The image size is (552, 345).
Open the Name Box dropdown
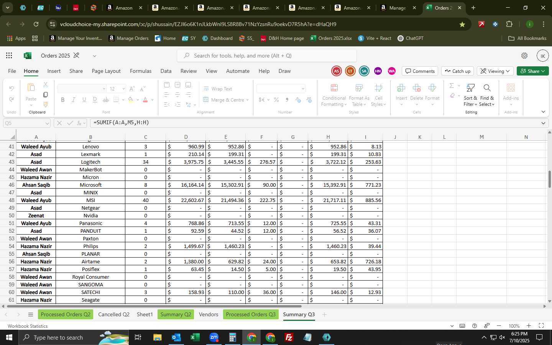point(47,123)
